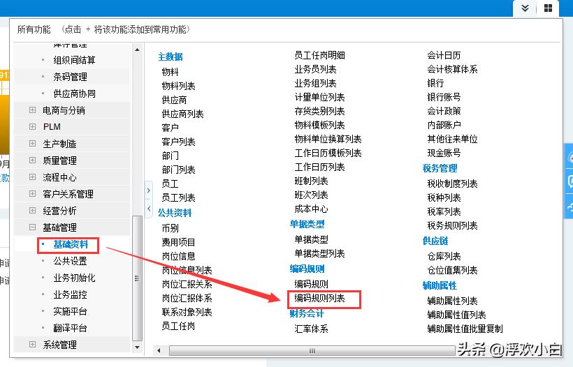Open the grid all-functions icon

point(548,8)
